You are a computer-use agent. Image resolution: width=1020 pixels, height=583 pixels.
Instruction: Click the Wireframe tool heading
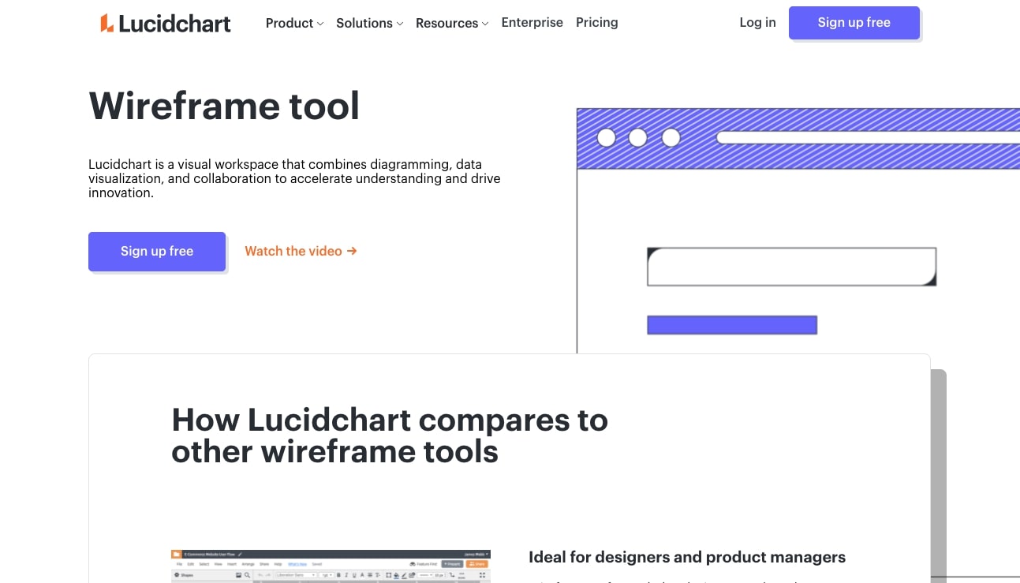[224, 106]
